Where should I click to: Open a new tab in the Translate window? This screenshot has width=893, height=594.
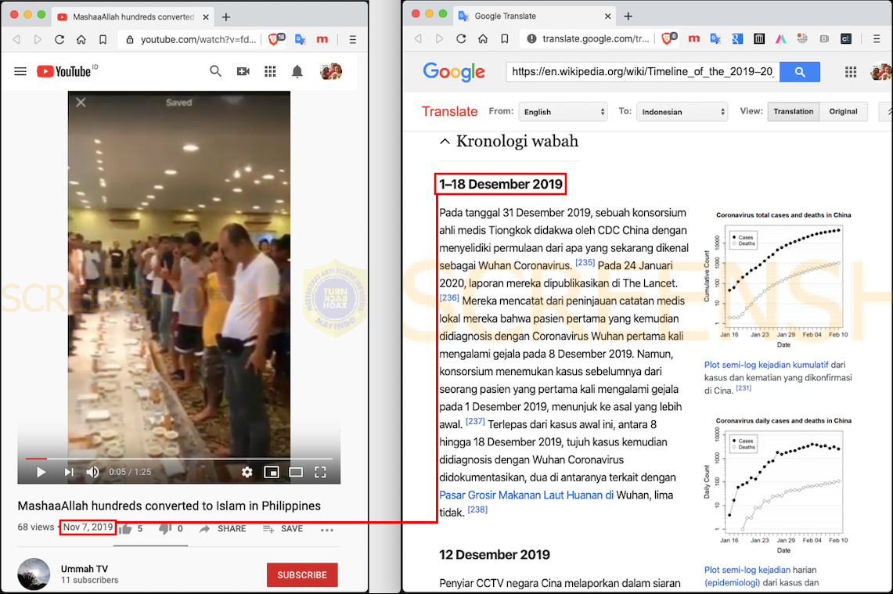(628, 16)
